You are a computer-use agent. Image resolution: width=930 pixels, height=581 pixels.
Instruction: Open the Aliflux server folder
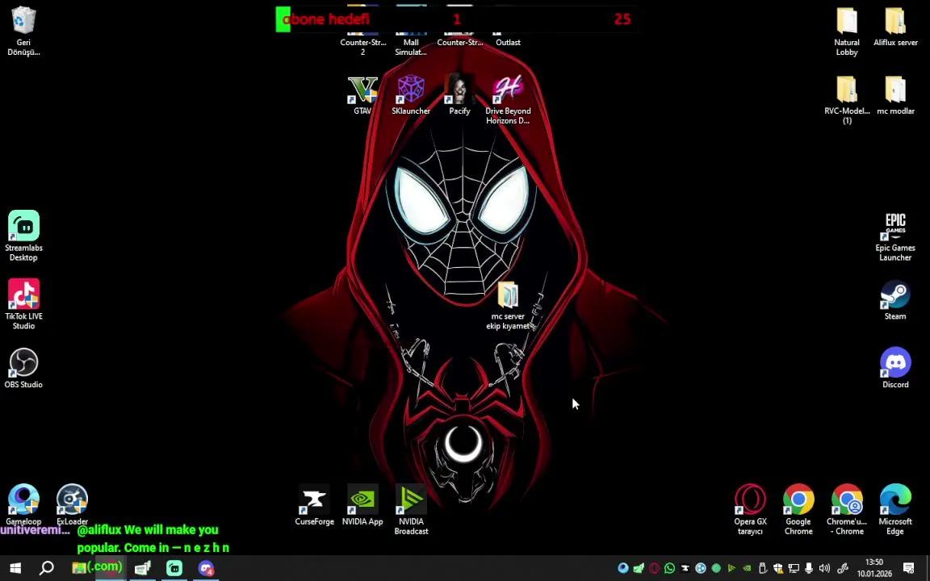click(x=895, y=27)
